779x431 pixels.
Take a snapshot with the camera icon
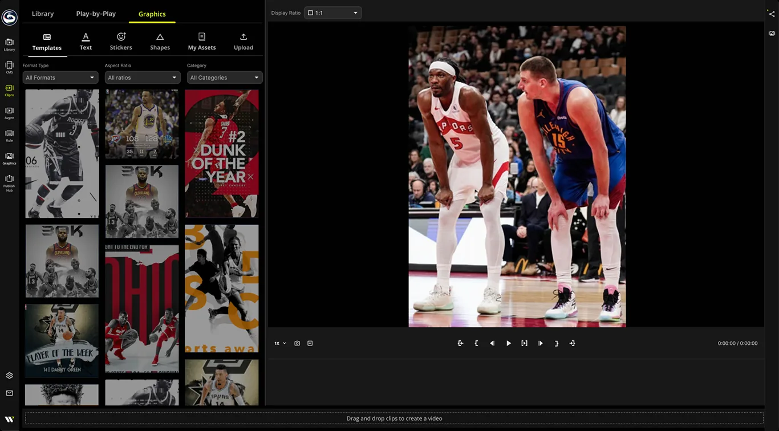(297, 343)
